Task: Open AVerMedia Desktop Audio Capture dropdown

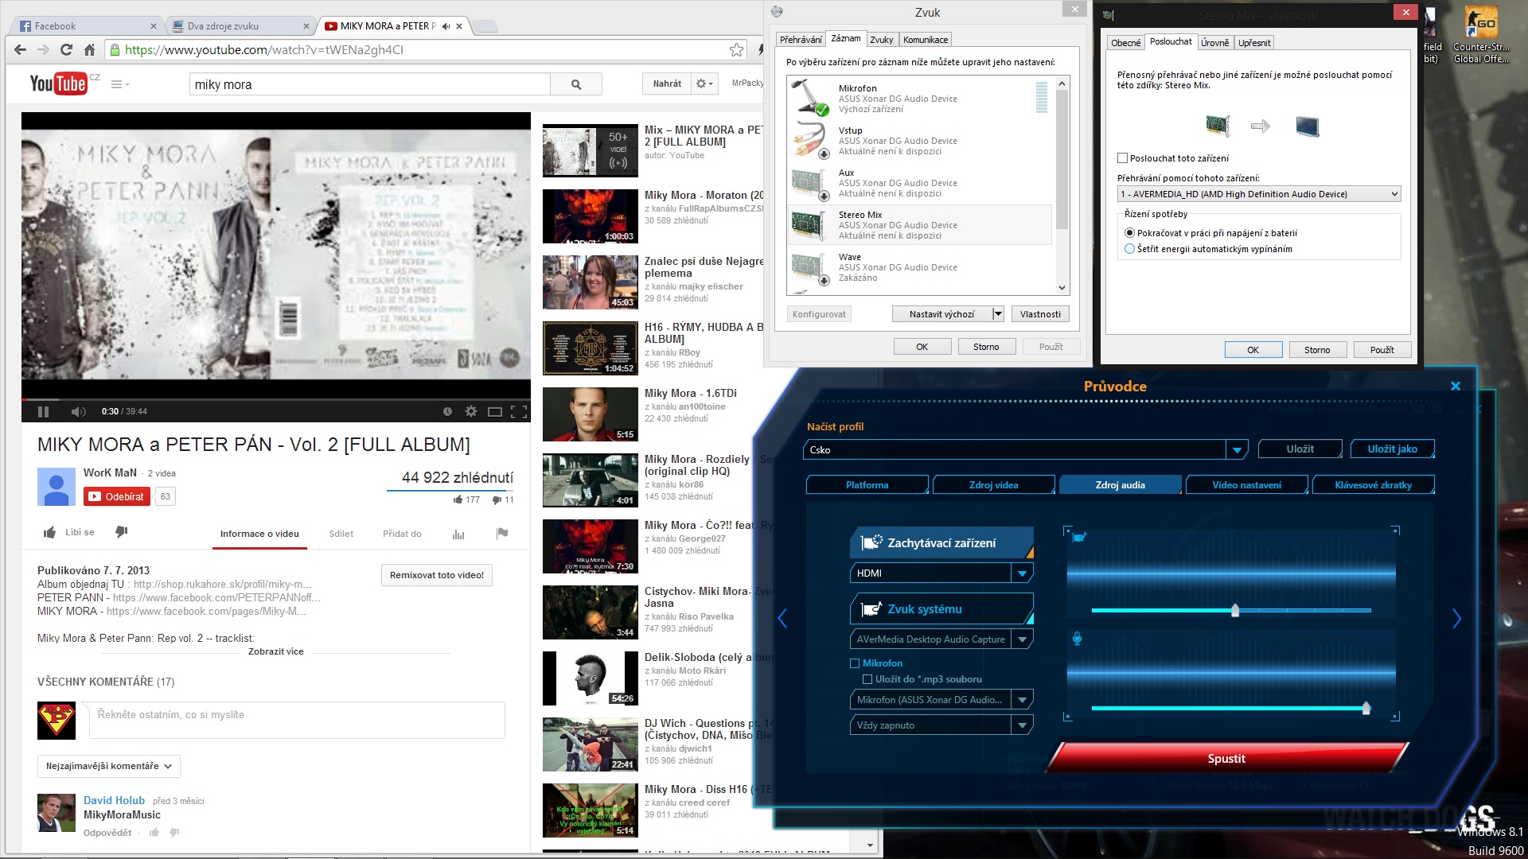Action: coord(1023,639)
